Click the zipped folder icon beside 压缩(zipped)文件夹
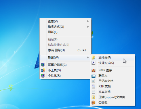Screen dimensions: 141x109 pyautogui.click(x=93, y=97)
